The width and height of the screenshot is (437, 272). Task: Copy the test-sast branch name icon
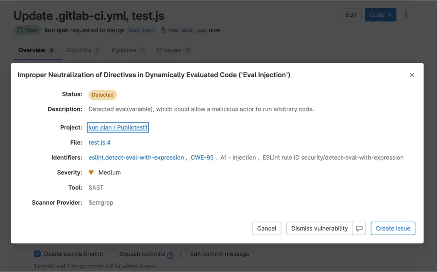[x=163, y=30]
